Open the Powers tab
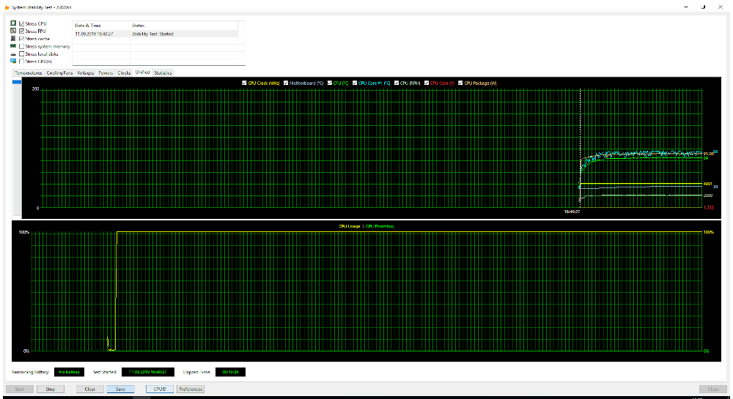The image size is (733, 399). coord(106,72)
